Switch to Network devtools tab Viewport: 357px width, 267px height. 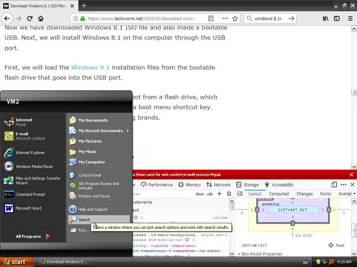pos(219,185)
